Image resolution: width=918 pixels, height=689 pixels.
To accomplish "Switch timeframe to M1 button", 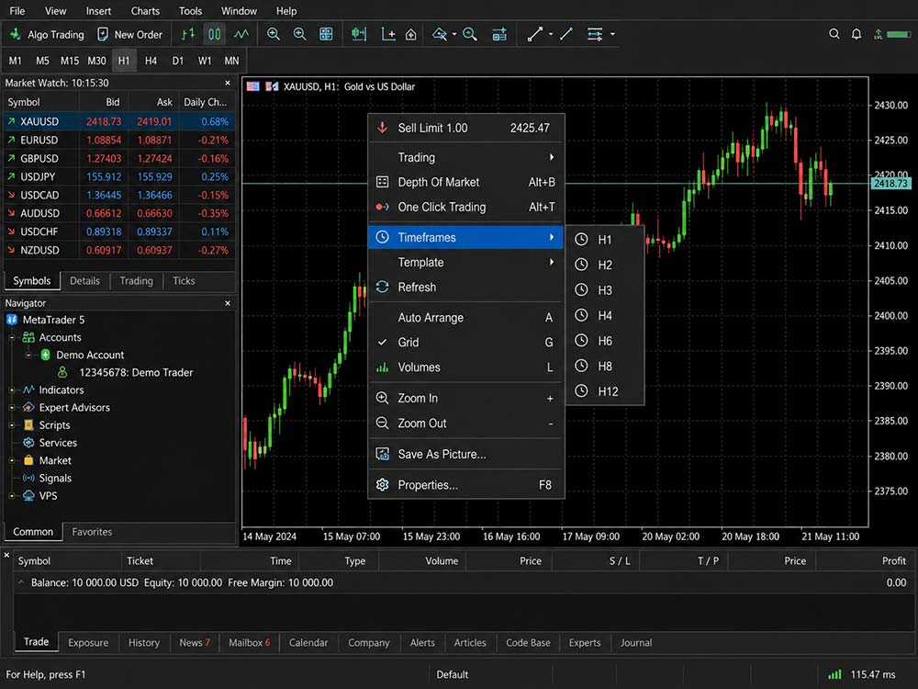I will click(16, 61).
